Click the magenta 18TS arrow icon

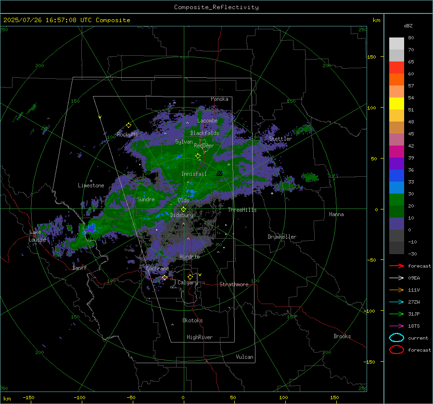point(396,326)
